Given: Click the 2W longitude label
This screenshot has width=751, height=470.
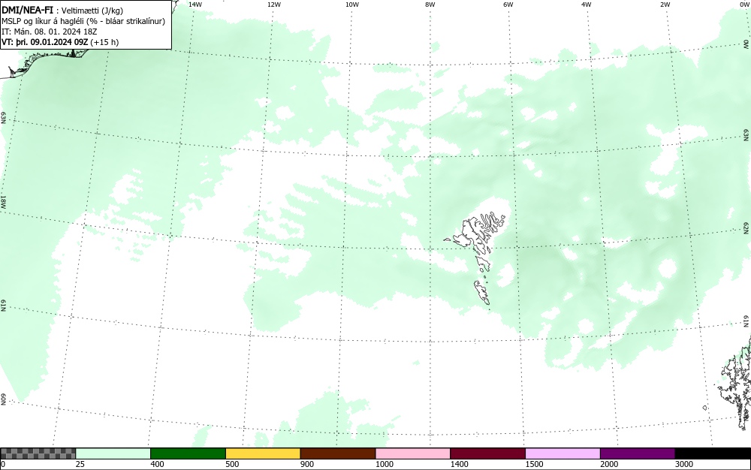Looking at the screenshot, I should pos(665,5).
